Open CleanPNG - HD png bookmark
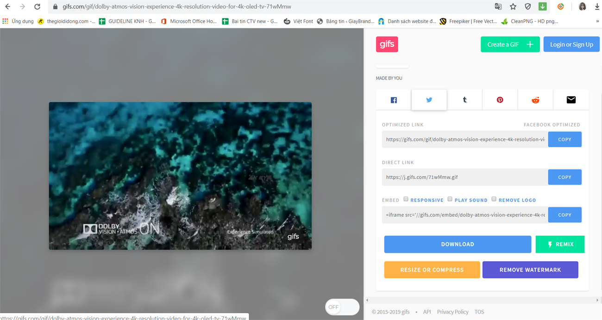The image size is (602, 320). (x=530, y=21)
